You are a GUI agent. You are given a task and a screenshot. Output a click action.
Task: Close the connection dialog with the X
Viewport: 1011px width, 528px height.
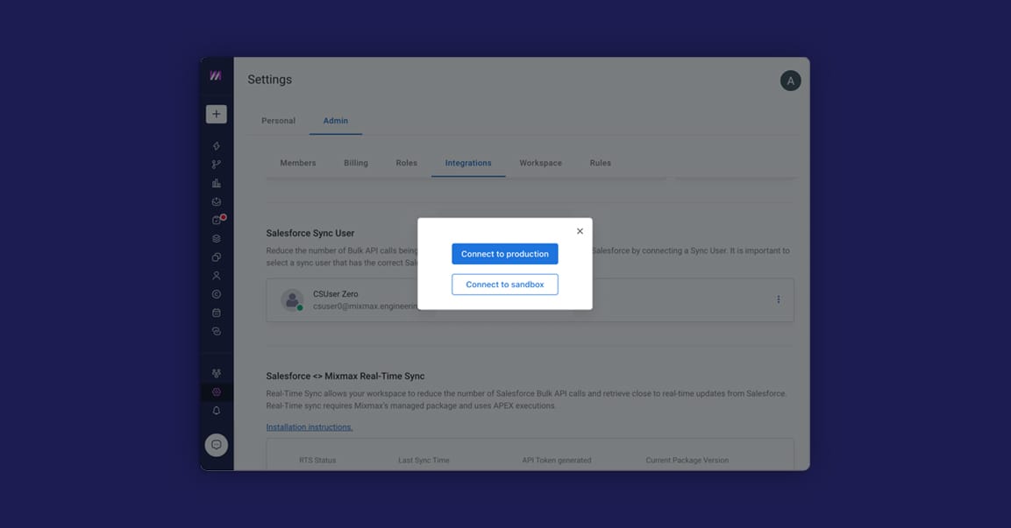(580, 231)
